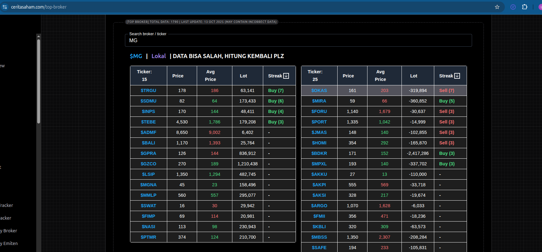Screen dimensions: 542x252
Task: Click the sidebar scrollbar up arrow
Action: coord(38,36)
